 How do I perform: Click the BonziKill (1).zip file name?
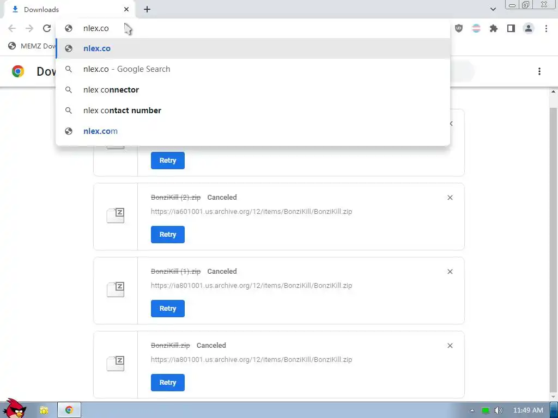coord(176,271)
